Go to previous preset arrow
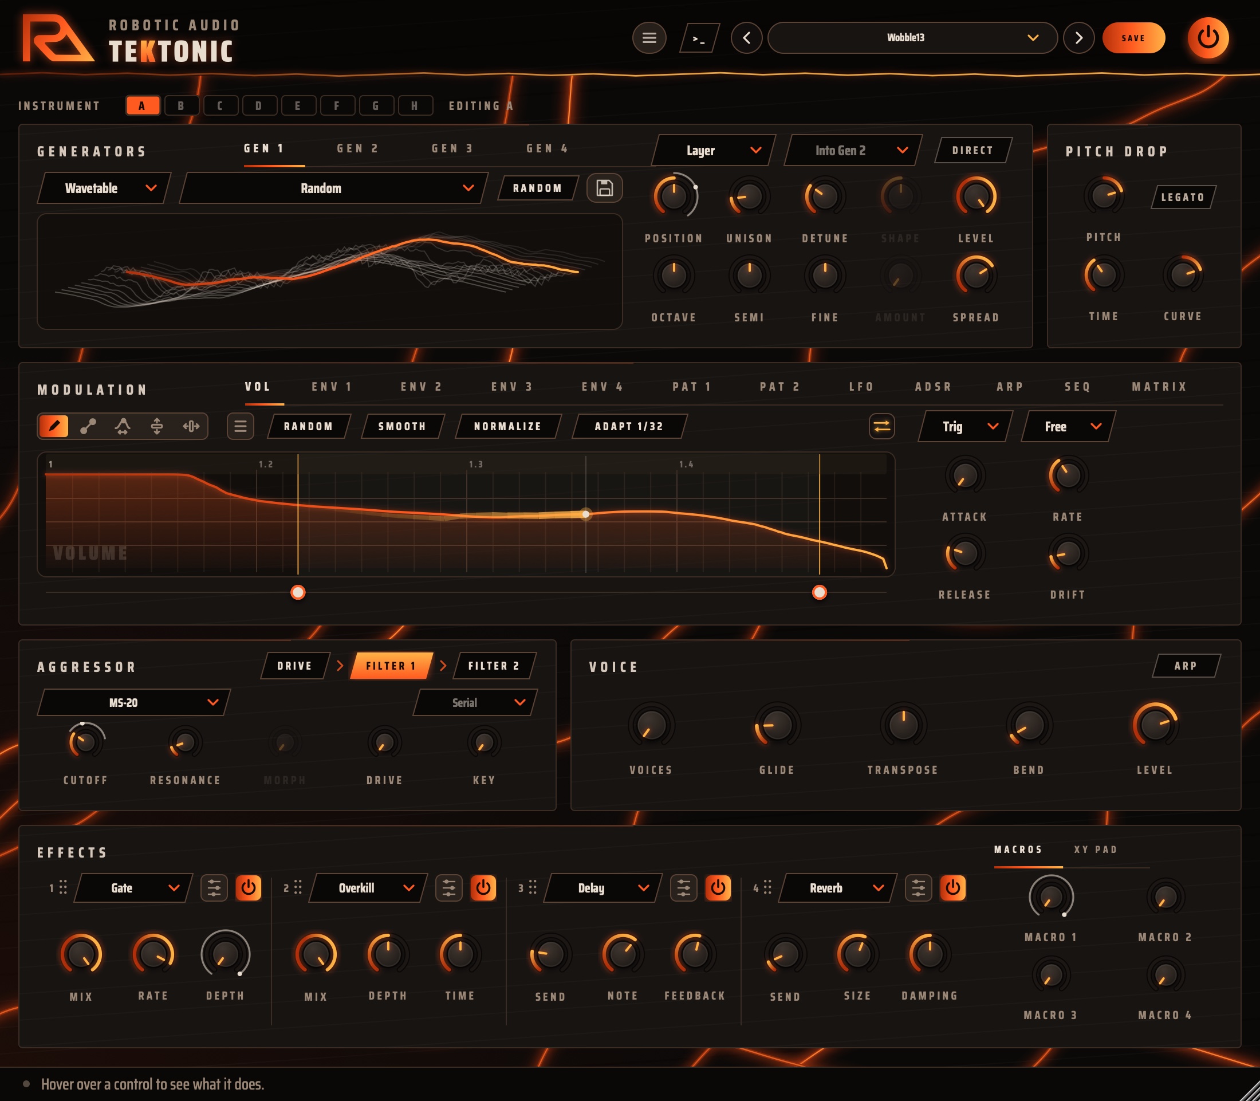The width and height of the screenshot is (1260, 1101). (746, 38)
